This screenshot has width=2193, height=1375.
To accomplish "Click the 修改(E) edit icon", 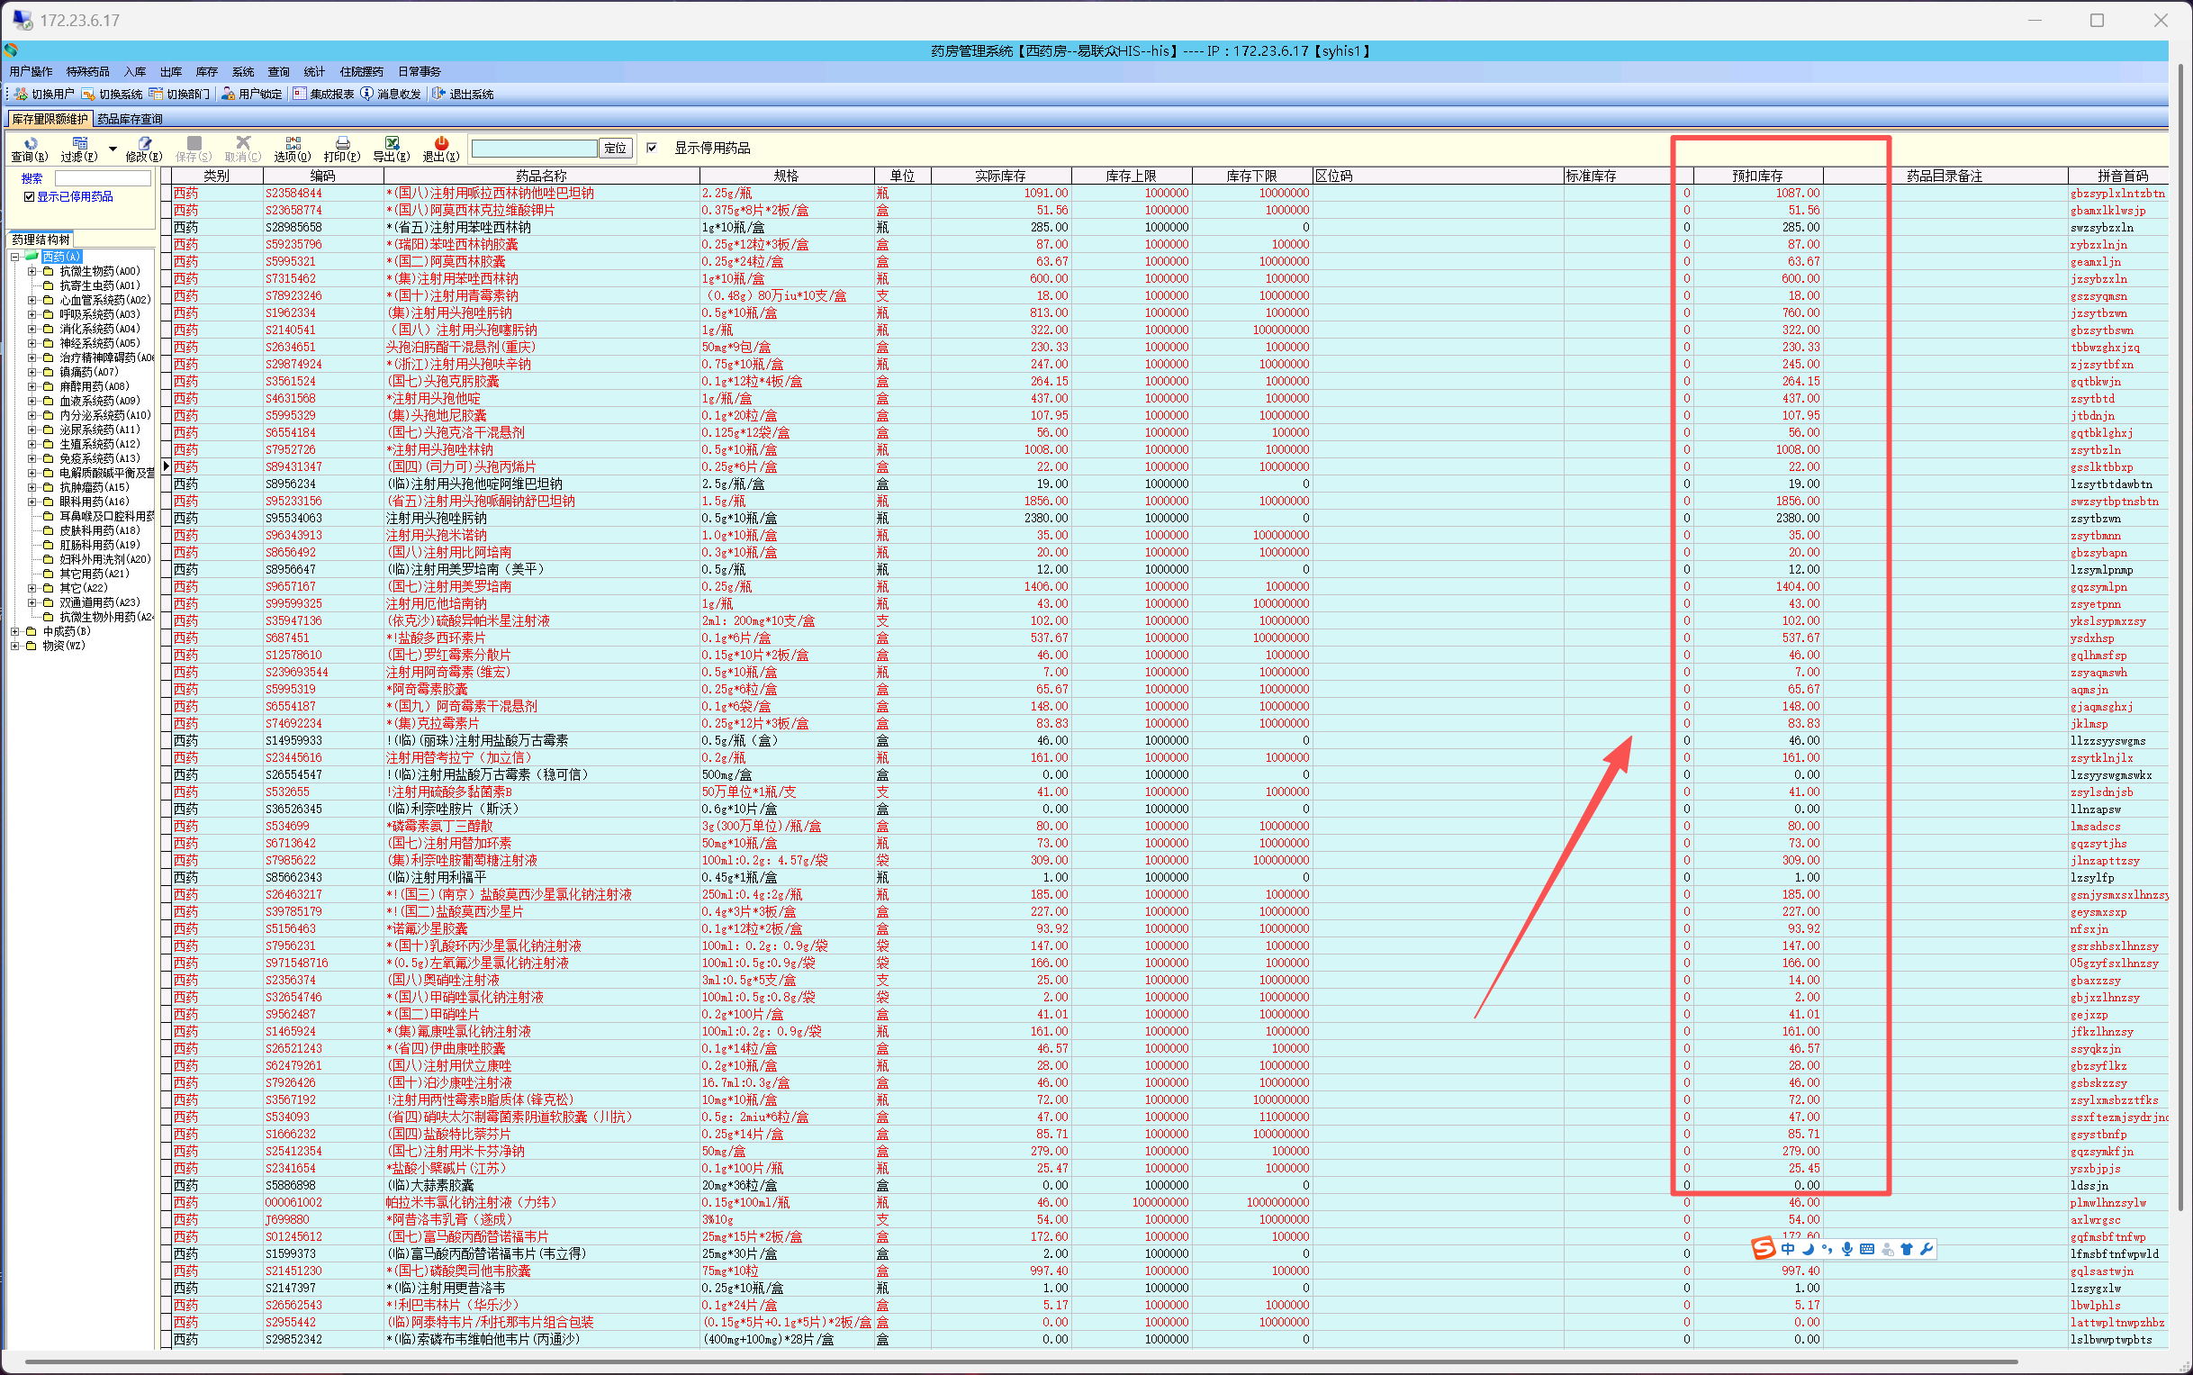I will 144,144.
